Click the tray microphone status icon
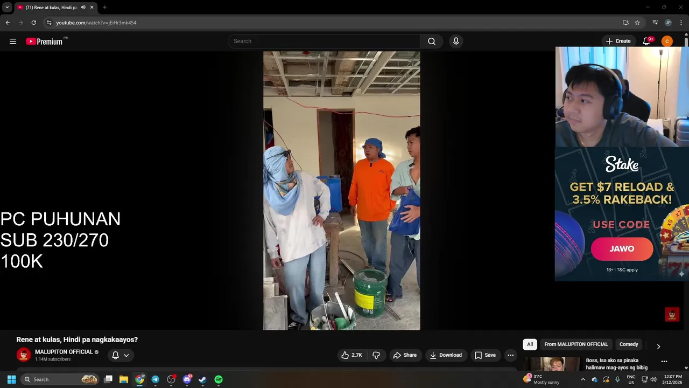 [x=617, y=379]
